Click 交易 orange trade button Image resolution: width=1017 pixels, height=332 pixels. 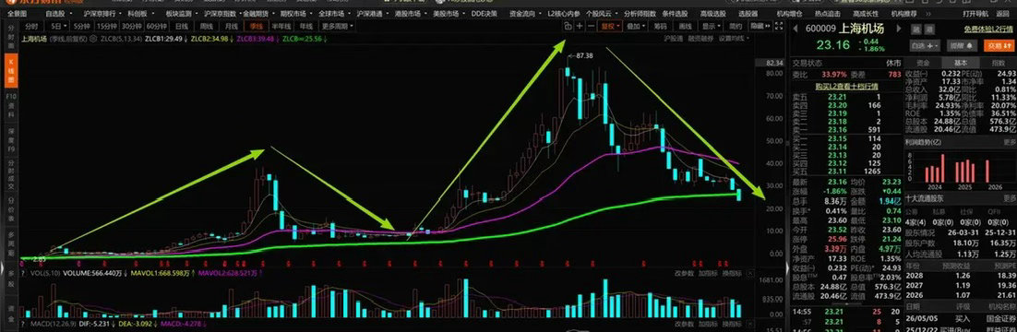point(998,45)
